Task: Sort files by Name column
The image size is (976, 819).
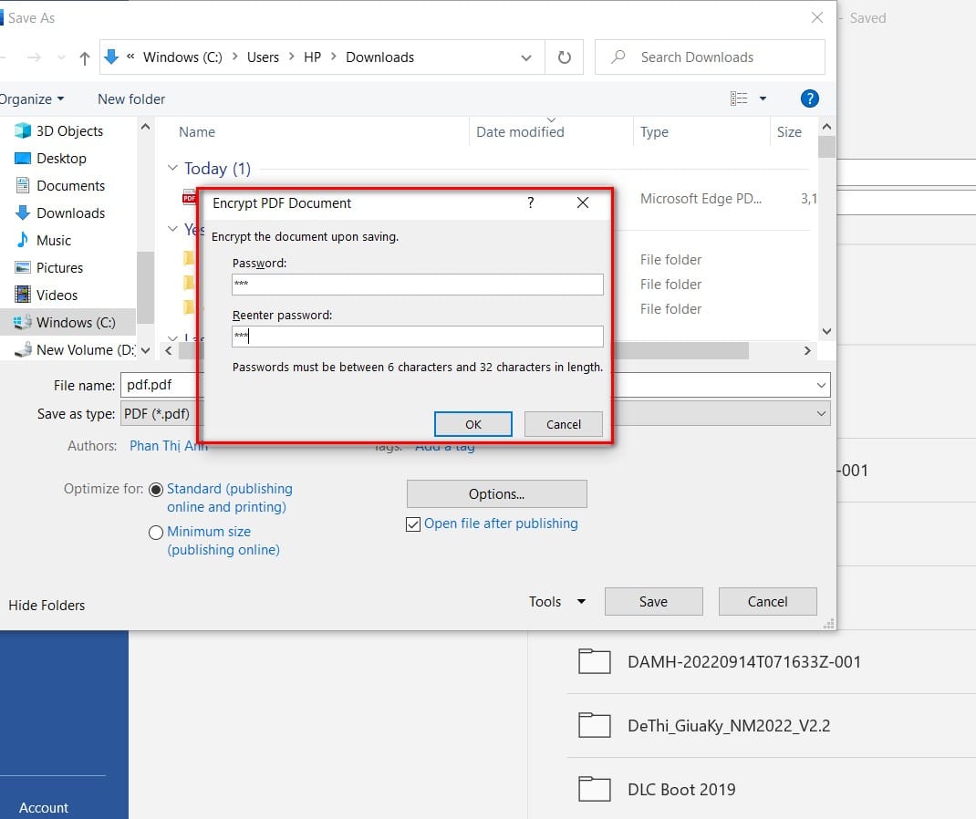Action: pyautogui.click(x=197, y=132)
